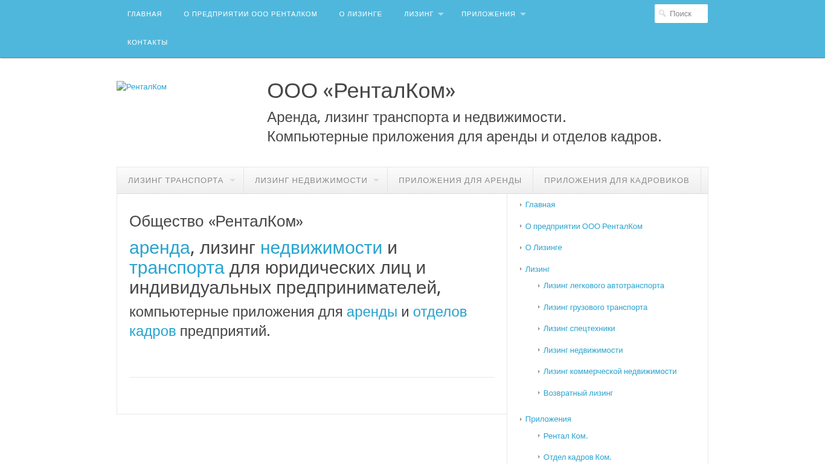Viewport: 825px width, 464px height.
Task: Select the Приложения для аренды tab
Action: pos(460,181)
